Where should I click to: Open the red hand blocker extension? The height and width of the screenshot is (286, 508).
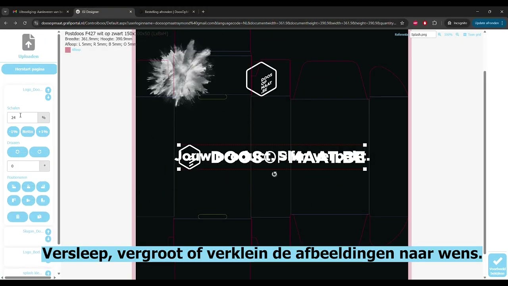tap(425, 23)
